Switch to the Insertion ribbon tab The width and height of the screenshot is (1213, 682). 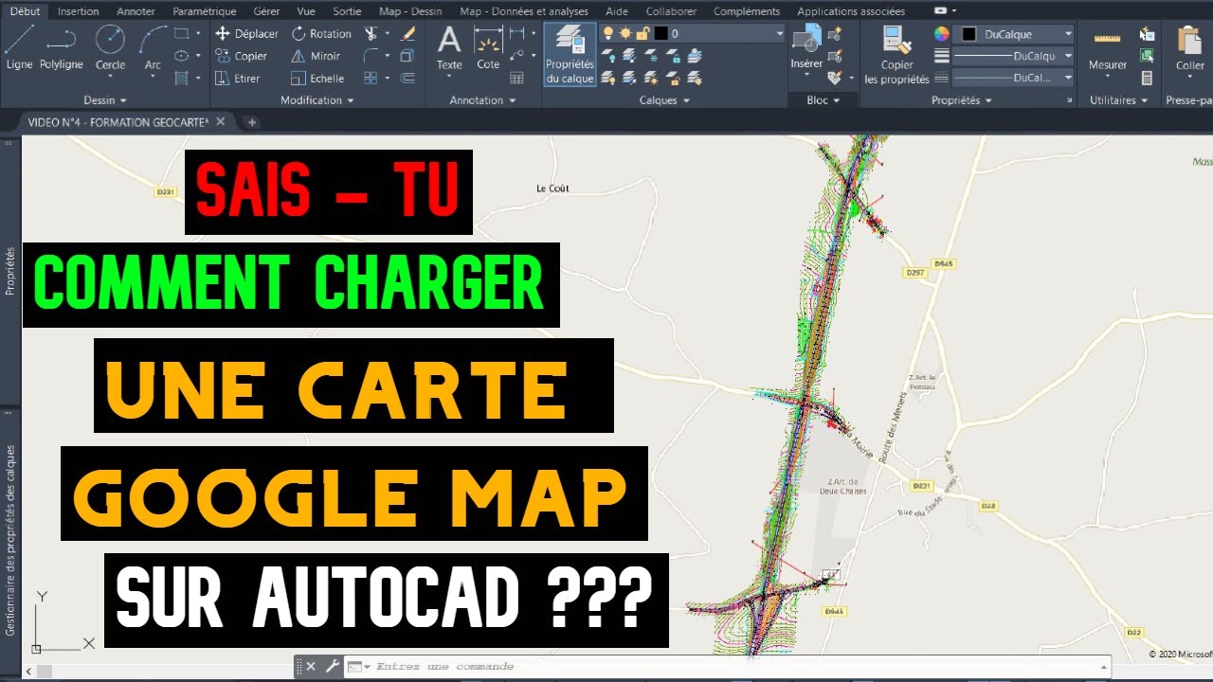(x=78, y=11)
